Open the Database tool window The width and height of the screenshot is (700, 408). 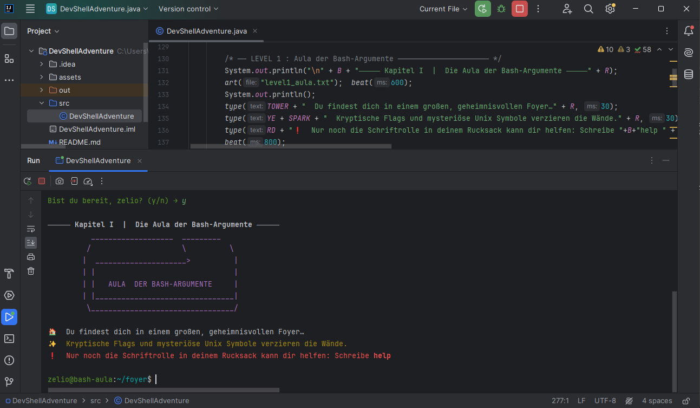click(688, 74)
